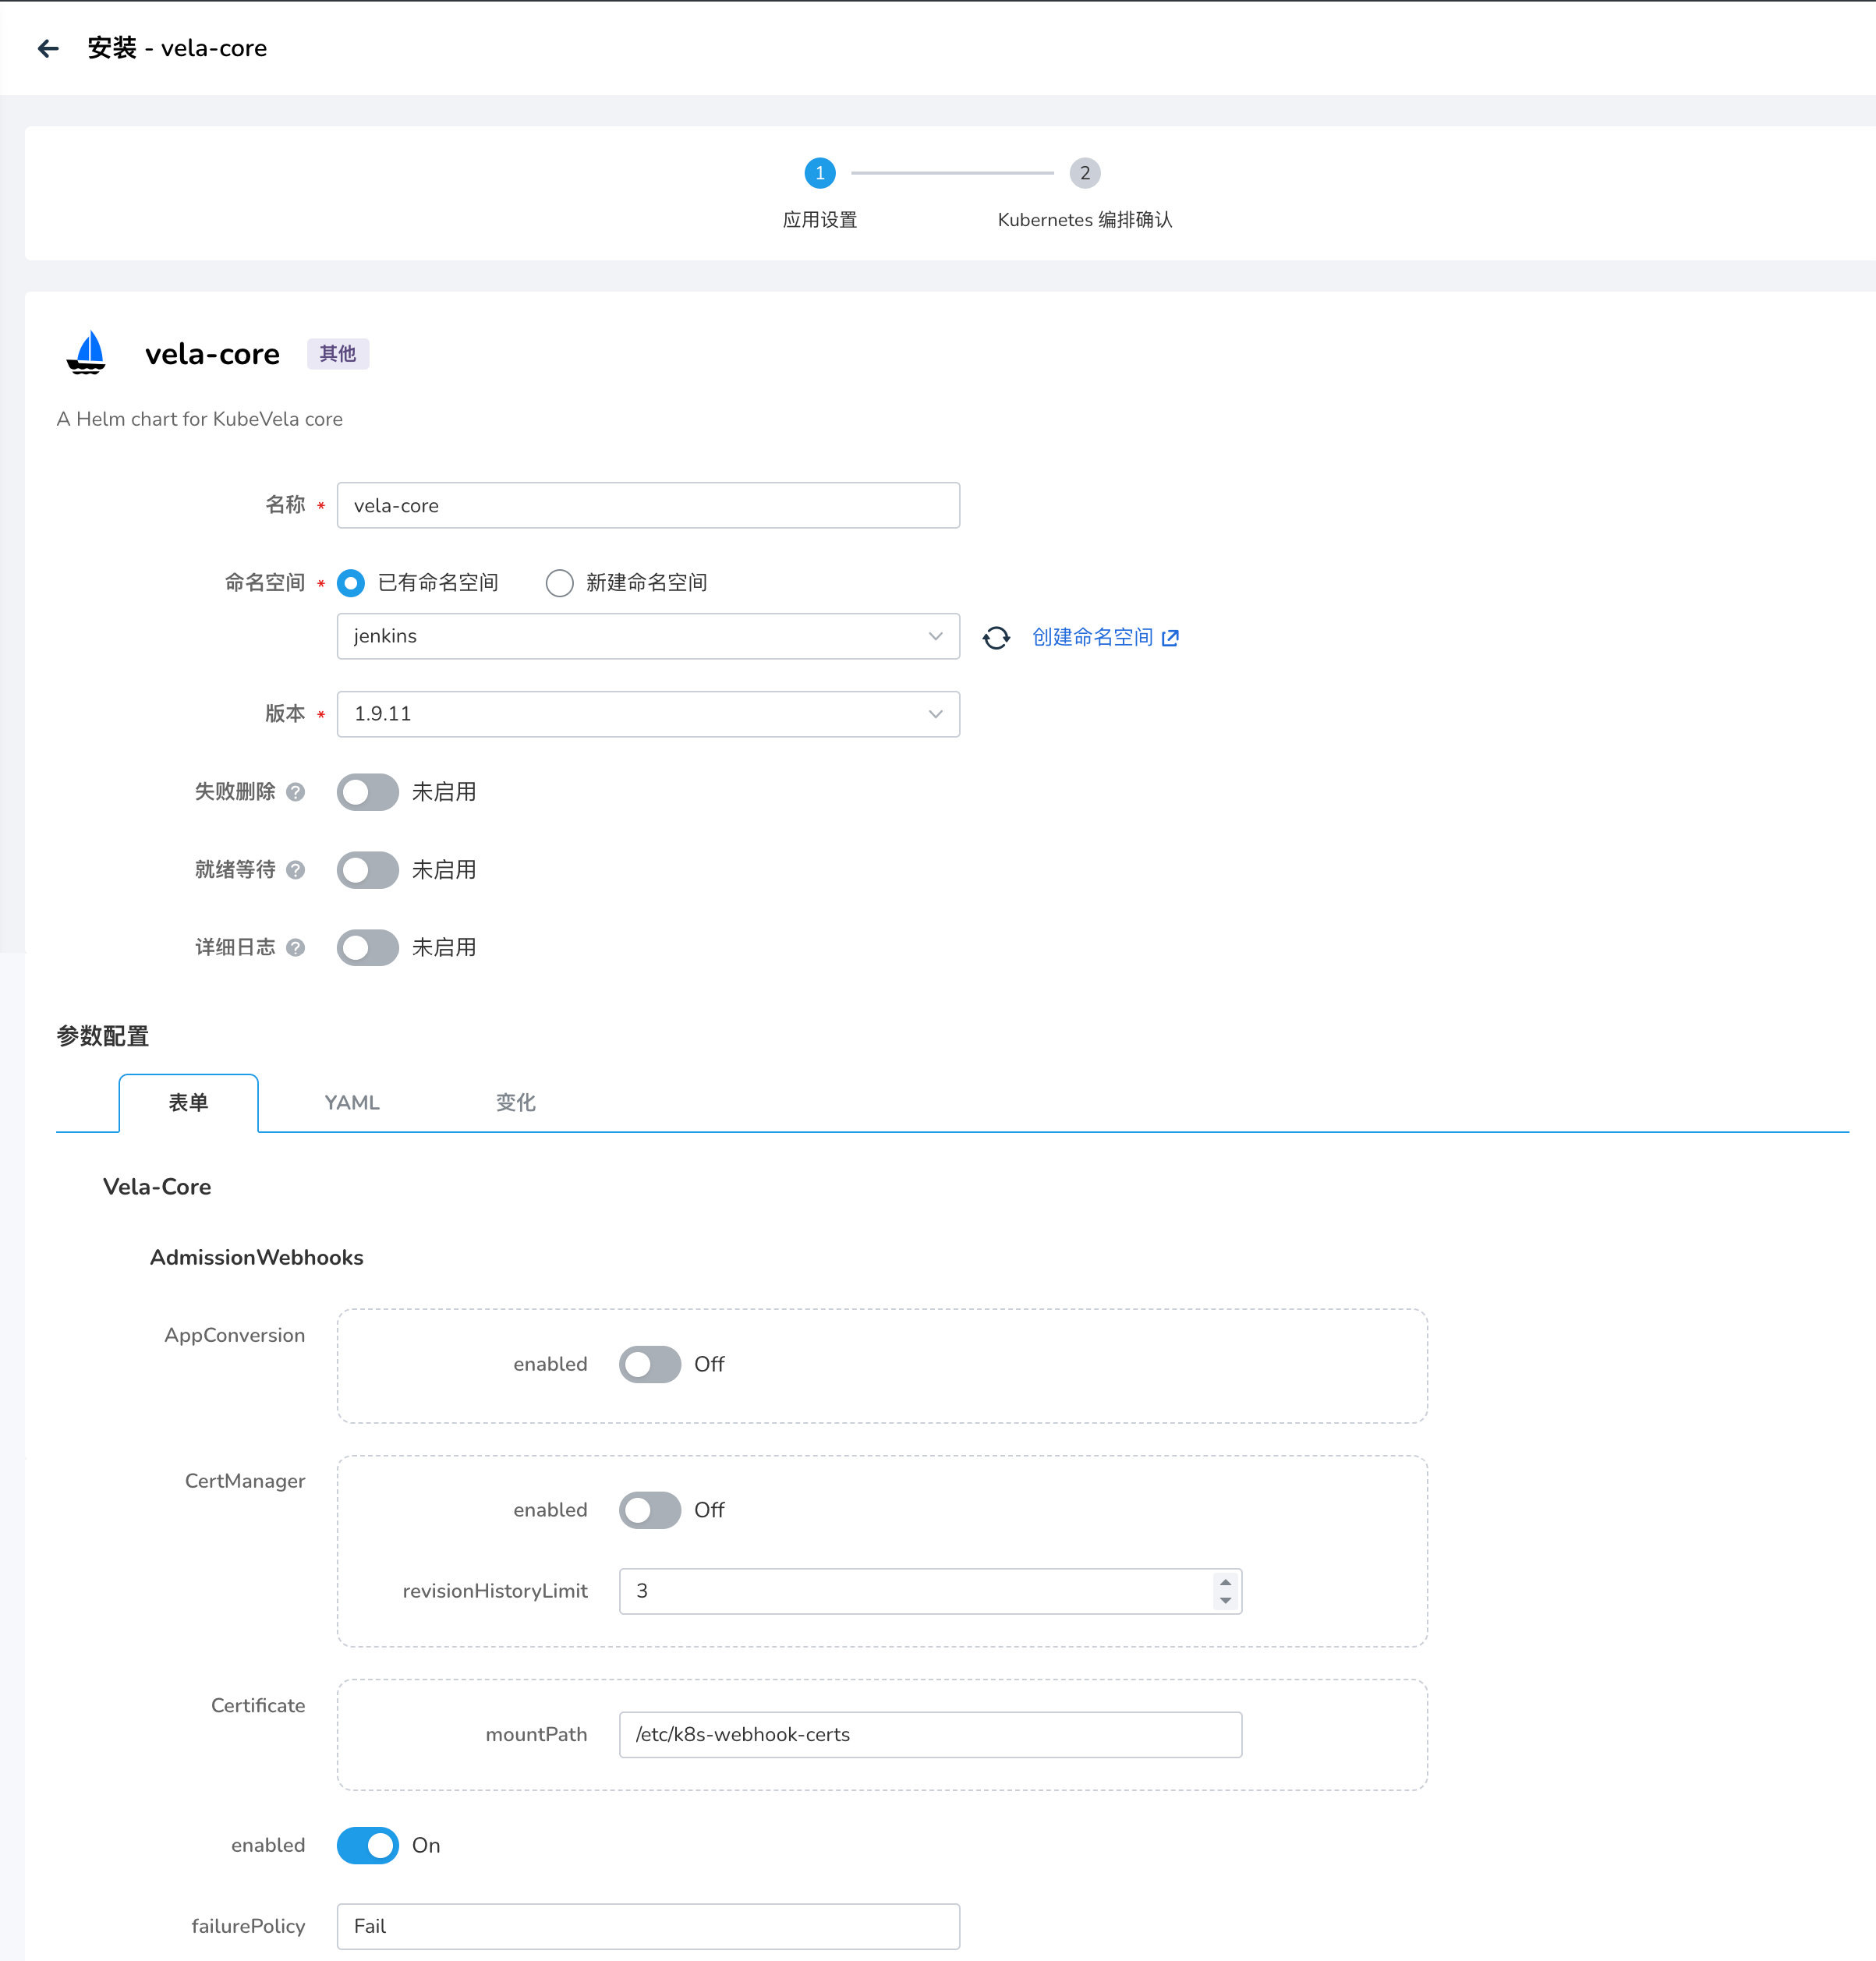This screenshot has height=1961, width=1876.
Task: Click the vela-core sailboat logo
Action: (87, 353)
